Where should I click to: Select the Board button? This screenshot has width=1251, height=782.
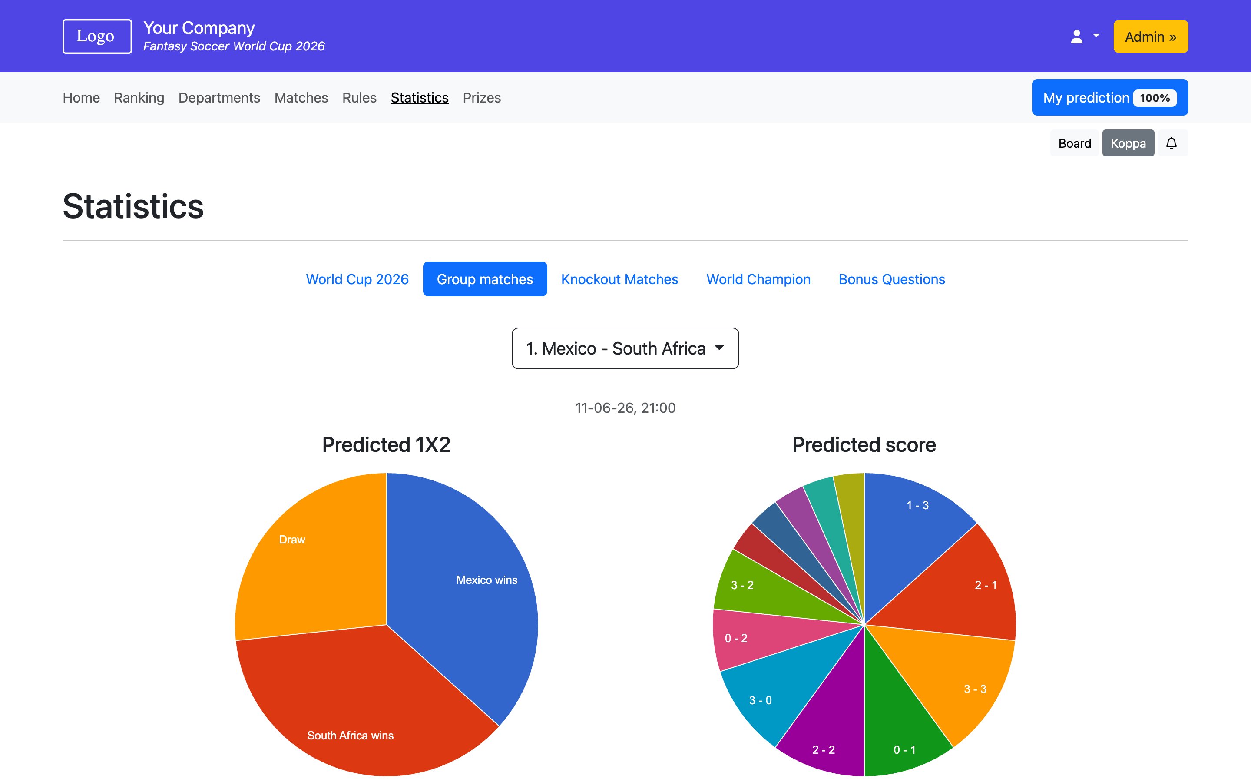click(1074, 143)
